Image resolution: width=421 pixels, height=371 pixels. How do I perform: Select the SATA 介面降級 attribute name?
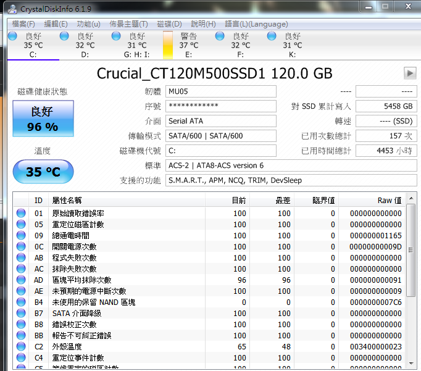[77, 314]
